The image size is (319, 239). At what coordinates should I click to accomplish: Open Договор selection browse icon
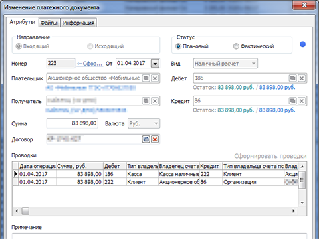point(146,139)
